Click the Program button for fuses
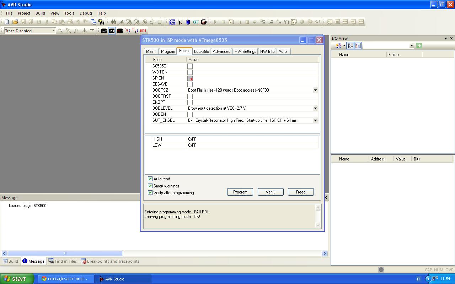 pyautogui.click(x=240, y=192)
